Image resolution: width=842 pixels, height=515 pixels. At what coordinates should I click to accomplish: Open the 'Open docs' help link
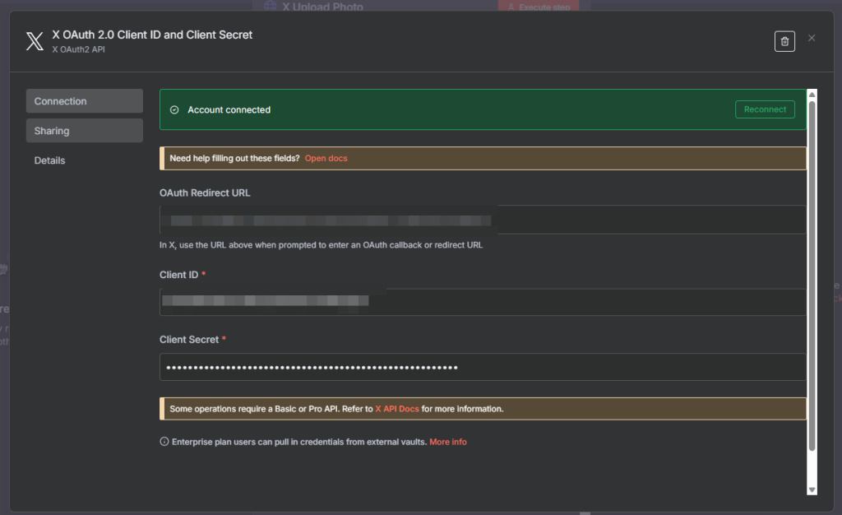tap(326, 158)
